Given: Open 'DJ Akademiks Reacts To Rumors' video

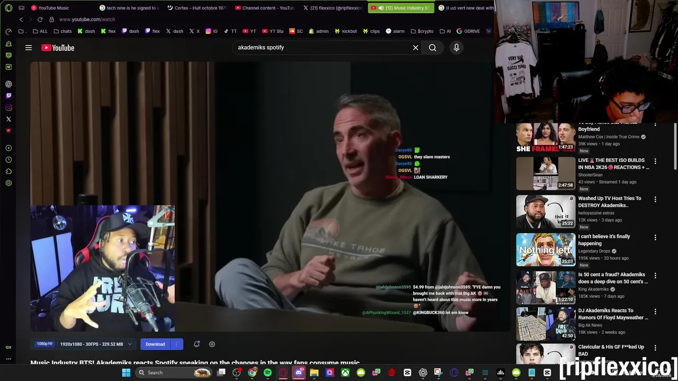Looking at the screenshot, I should pos(613,314).
